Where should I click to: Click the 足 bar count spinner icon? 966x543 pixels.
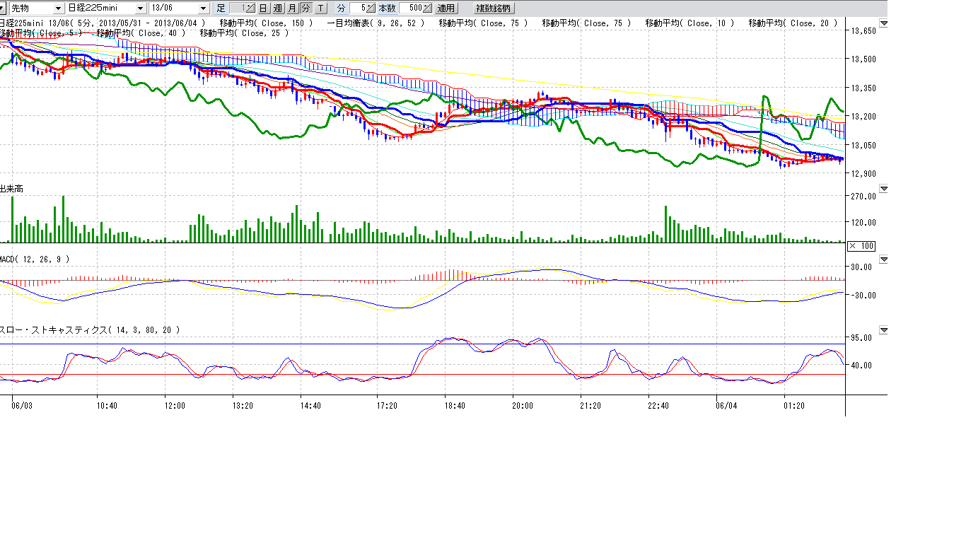pos(250,8)
